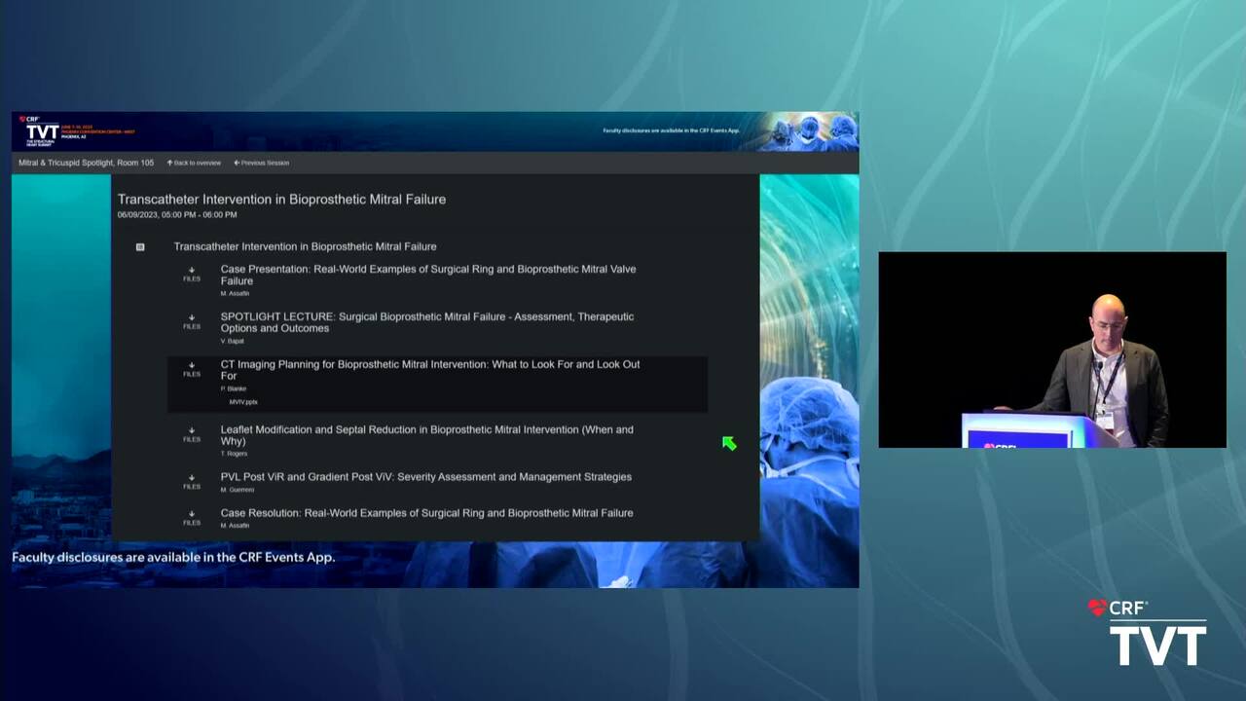Open files for Case Presentation talk
The image size is (1246, 701).
[192, 274]
